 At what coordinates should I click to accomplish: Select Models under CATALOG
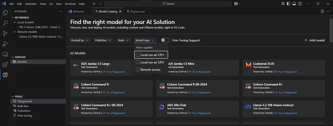pyautogui.click(x=38, y=62)
